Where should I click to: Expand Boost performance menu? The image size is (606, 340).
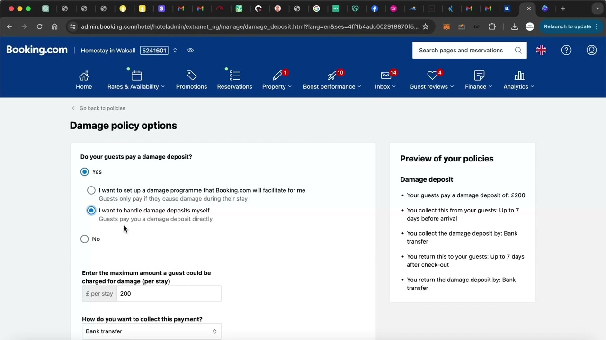coord(359,86)
